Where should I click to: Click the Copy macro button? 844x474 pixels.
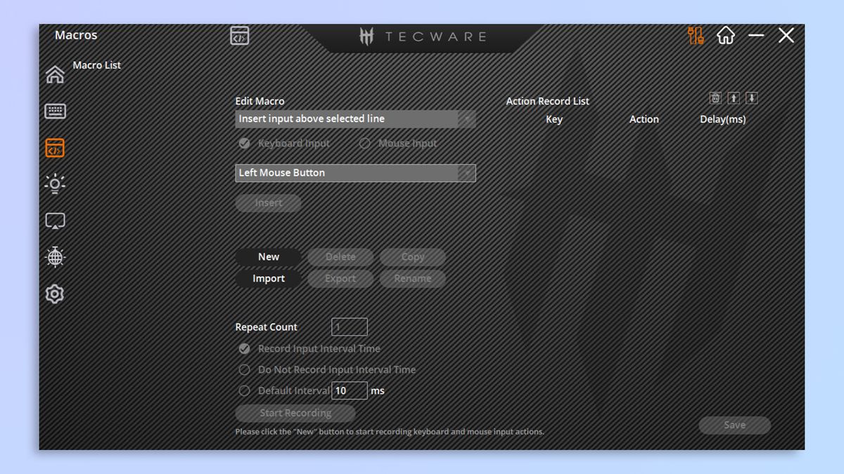click(x=413, y=257)
